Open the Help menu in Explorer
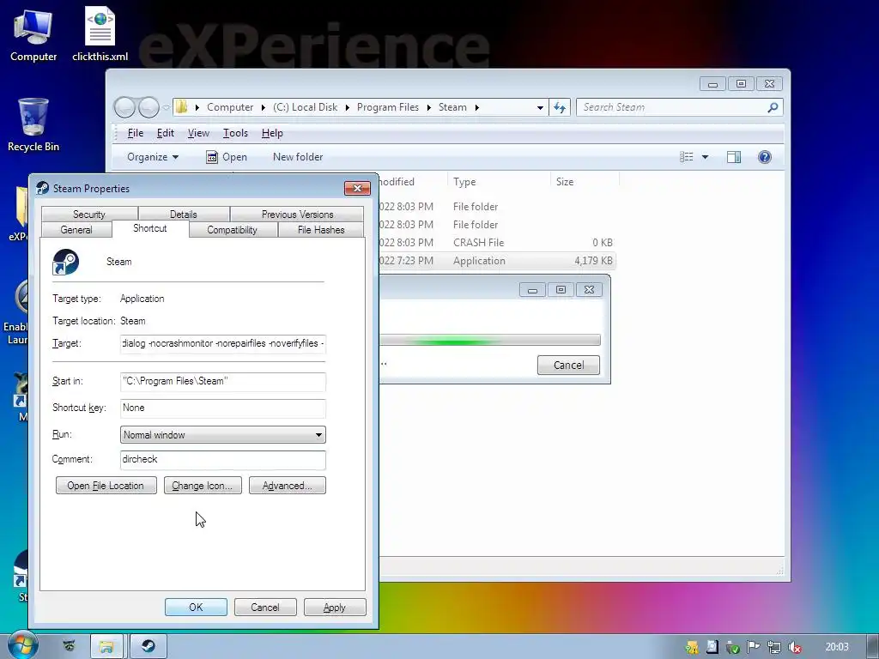 click(x=272, y=133)
